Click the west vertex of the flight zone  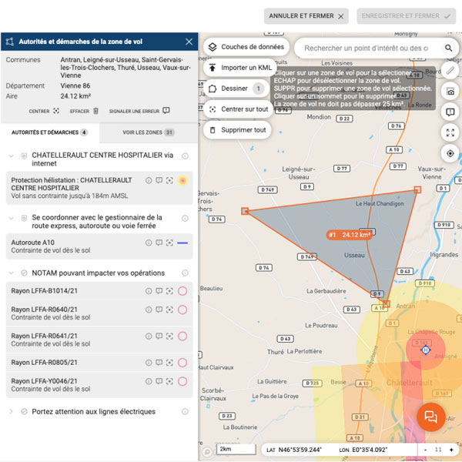(245, 211)
